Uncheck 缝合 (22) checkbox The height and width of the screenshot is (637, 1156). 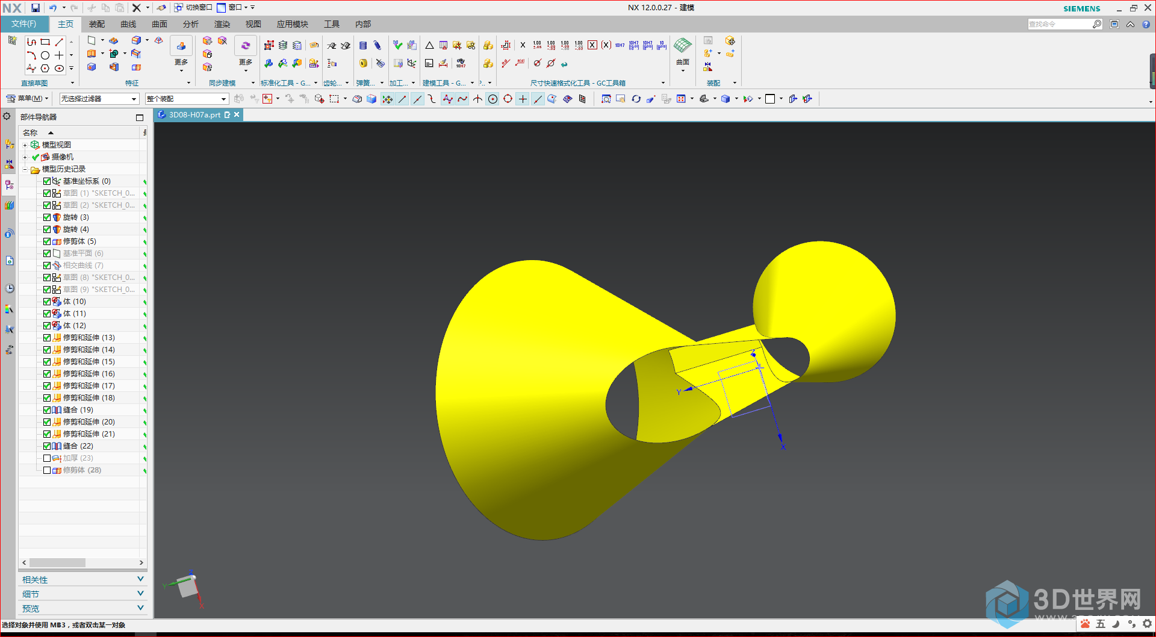47,446
